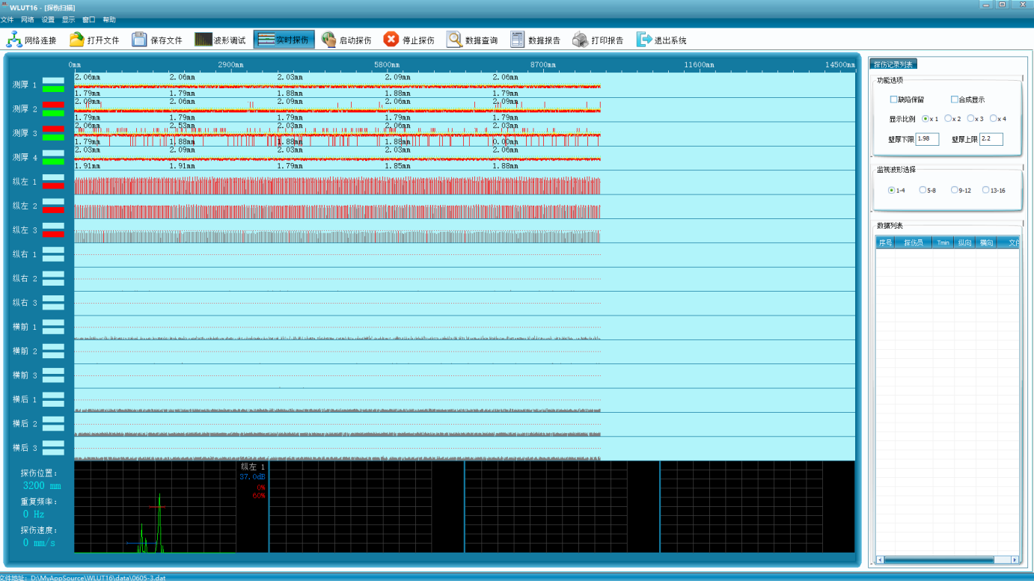The image size is (1034, 581).
Task: Click the 壁厚下限 input field
Action: click(x=927, y=139)
